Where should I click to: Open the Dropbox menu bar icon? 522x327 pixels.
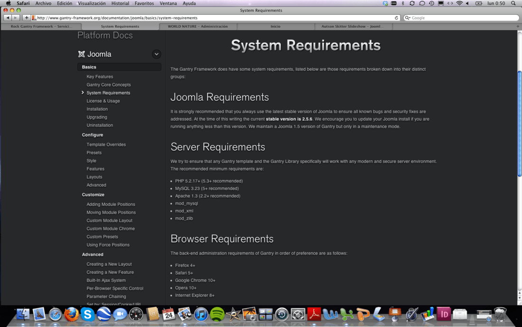[x=385, y=3]
